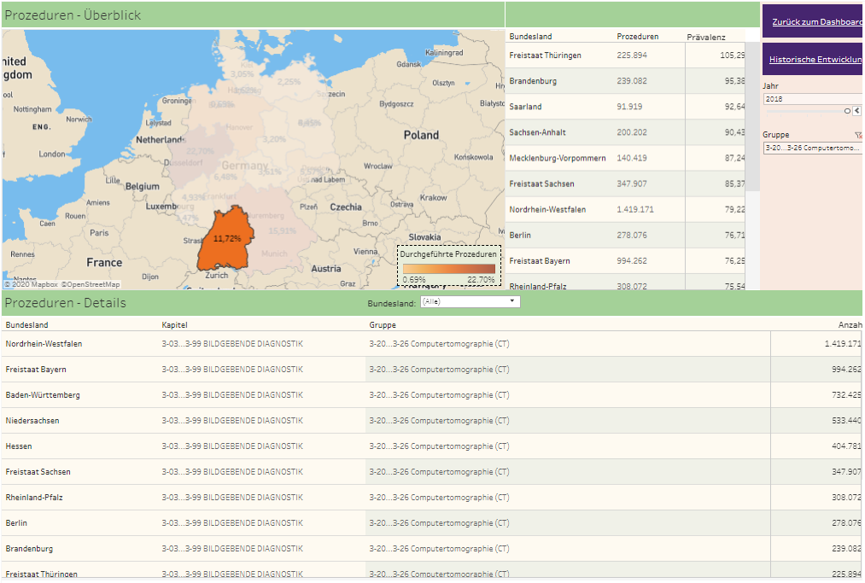Select Freistaat Thüringen row in overview table
The height and width of the screenshot is (583, 865).
pos(546,55)
